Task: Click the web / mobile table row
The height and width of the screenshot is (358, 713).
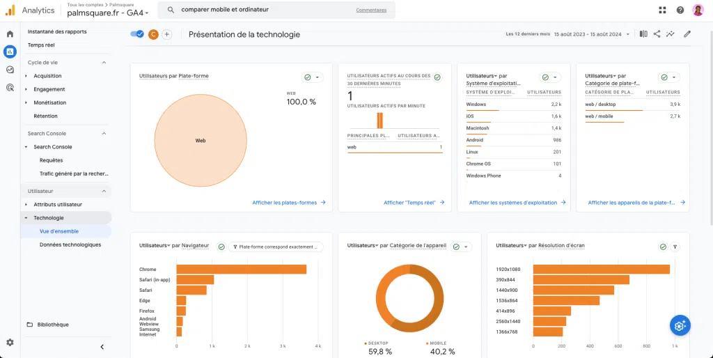Action: [x=632, y=116]
